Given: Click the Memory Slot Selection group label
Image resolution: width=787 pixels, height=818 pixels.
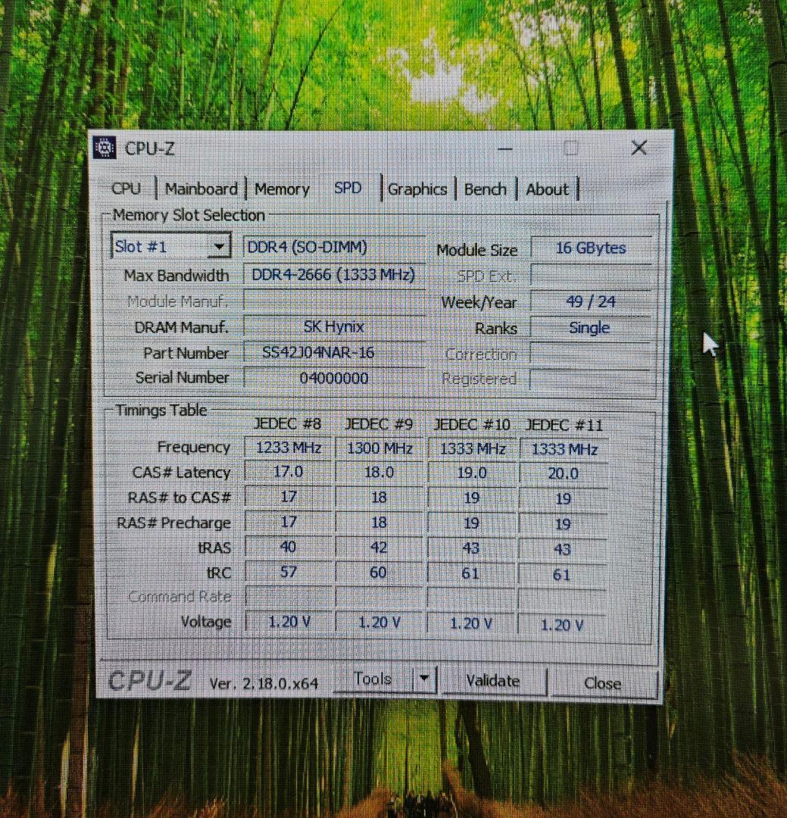Looking at the screenshot, I should 189,215.
